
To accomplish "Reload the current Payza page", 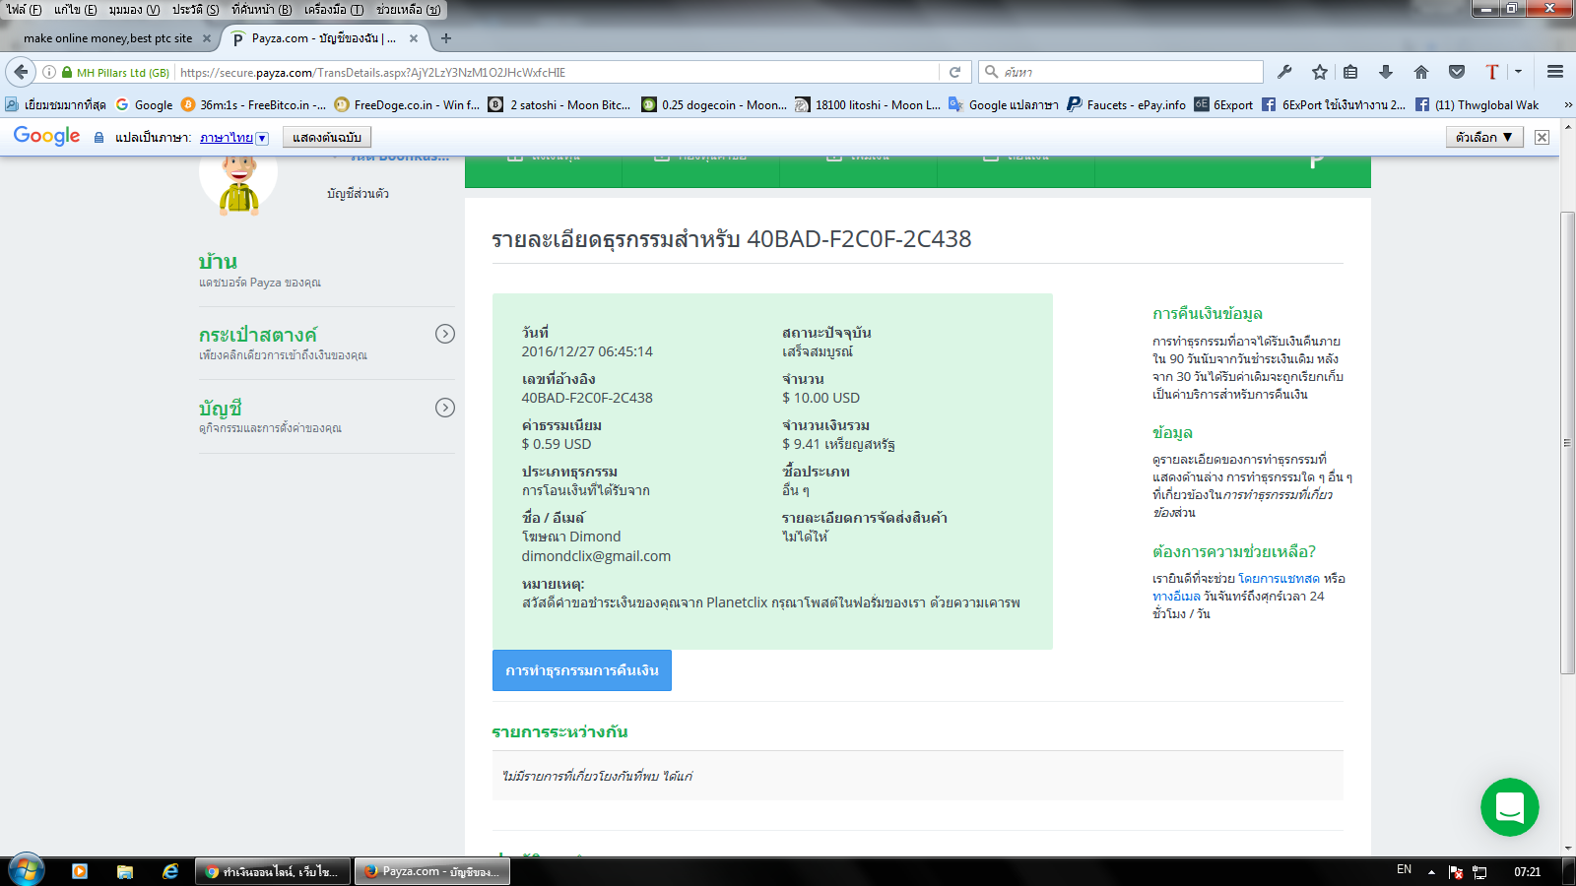I will pyautogui.click(x=954, y=72).
